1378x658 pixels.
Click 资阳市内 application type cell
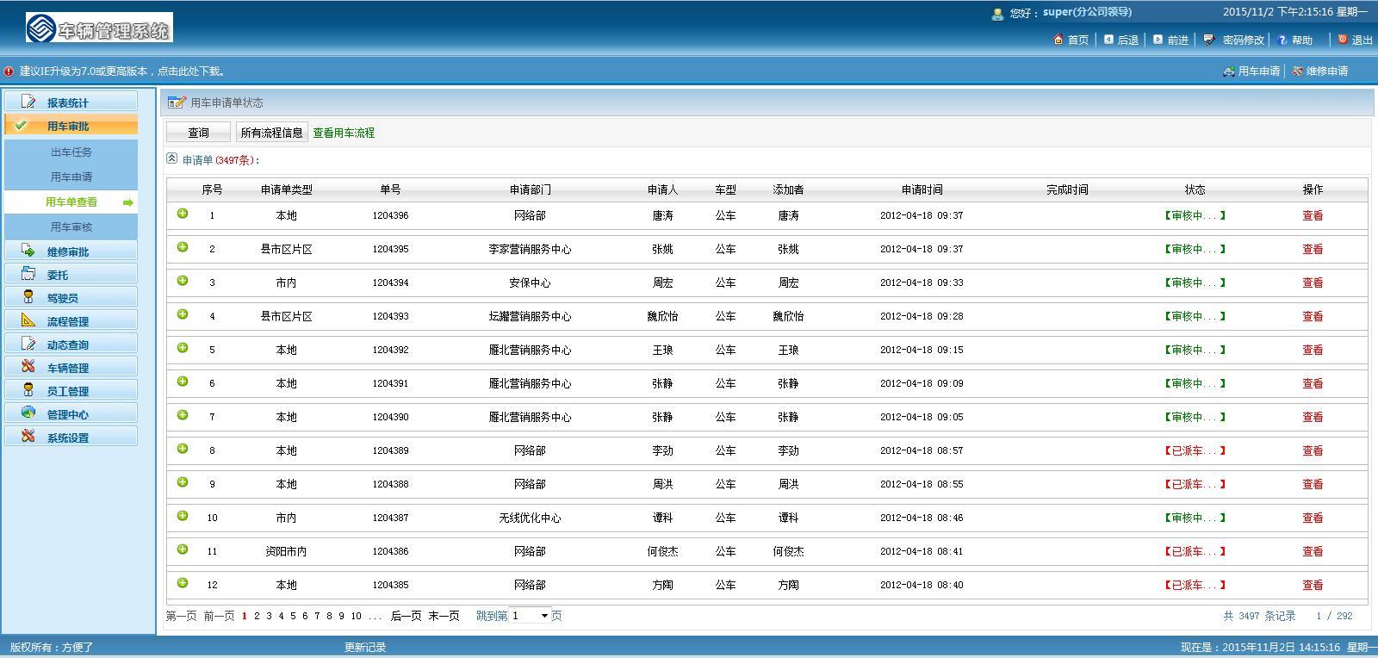[286, 551]
